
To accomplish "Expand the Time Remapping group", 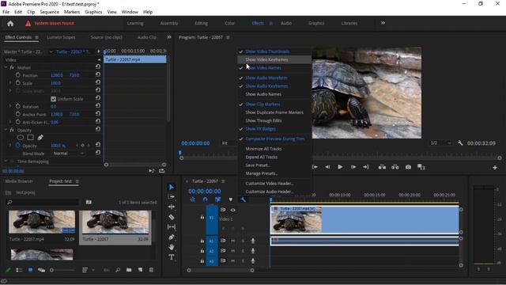I will coord(6,161).
